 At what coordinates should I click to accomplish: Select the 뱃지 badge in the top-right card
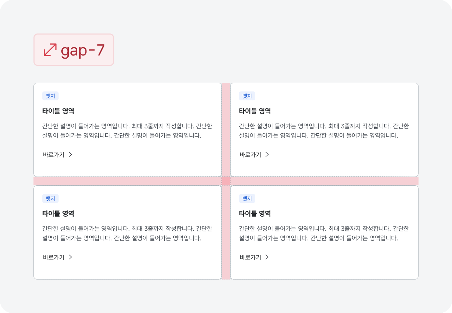[x=247, y=96]
